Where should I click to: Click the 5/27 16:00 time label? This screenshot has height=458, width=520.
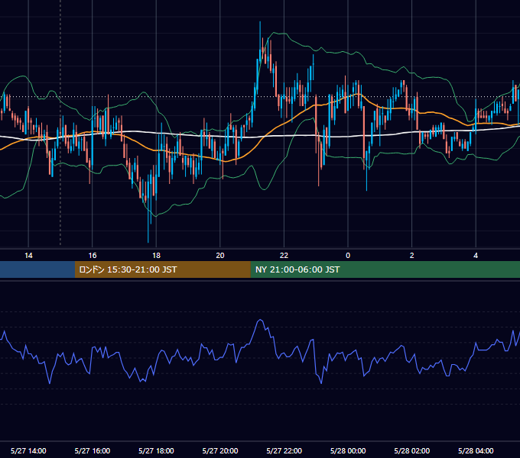click(93, 450)
